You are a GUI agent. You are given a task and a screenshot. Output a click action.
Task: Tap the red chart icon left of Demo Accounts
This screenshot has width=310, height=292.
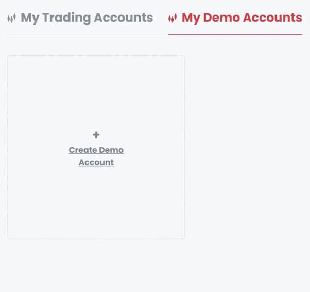pyautogui.click(x=173, y=18)
